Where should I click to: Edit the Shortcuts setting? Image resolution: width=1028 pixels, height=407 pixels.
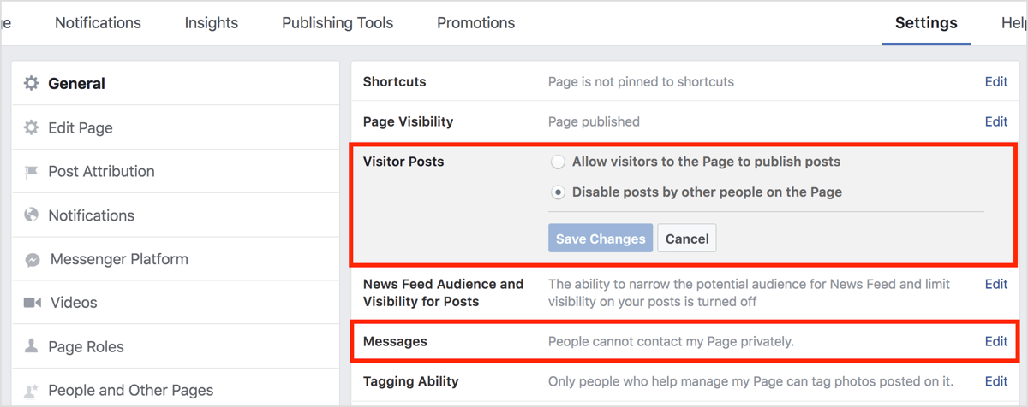[995, 81]
